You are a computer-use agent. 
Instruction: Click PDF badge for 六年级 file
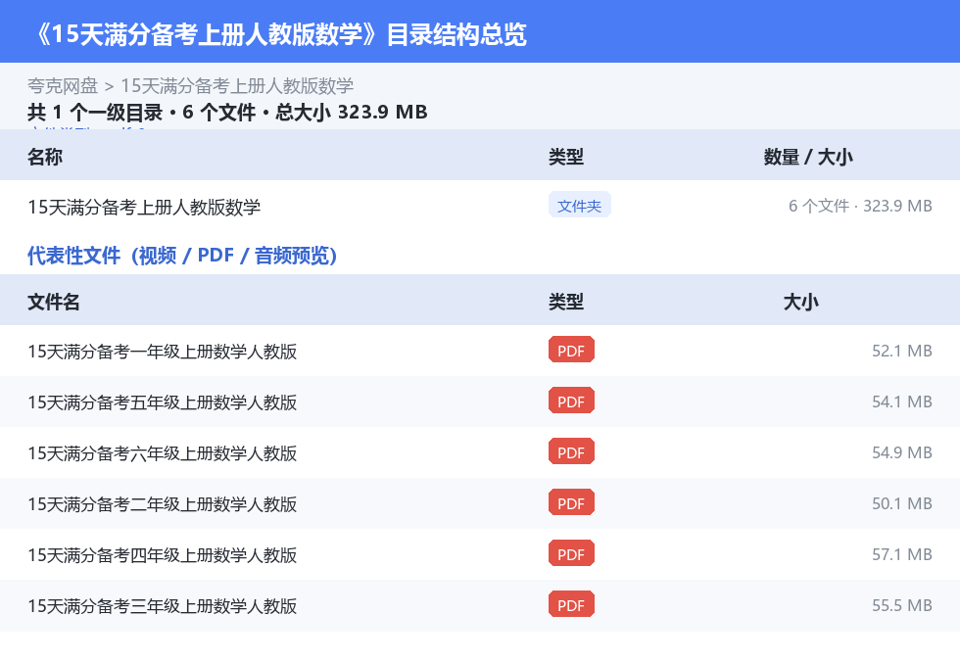(x=571, y=451)
